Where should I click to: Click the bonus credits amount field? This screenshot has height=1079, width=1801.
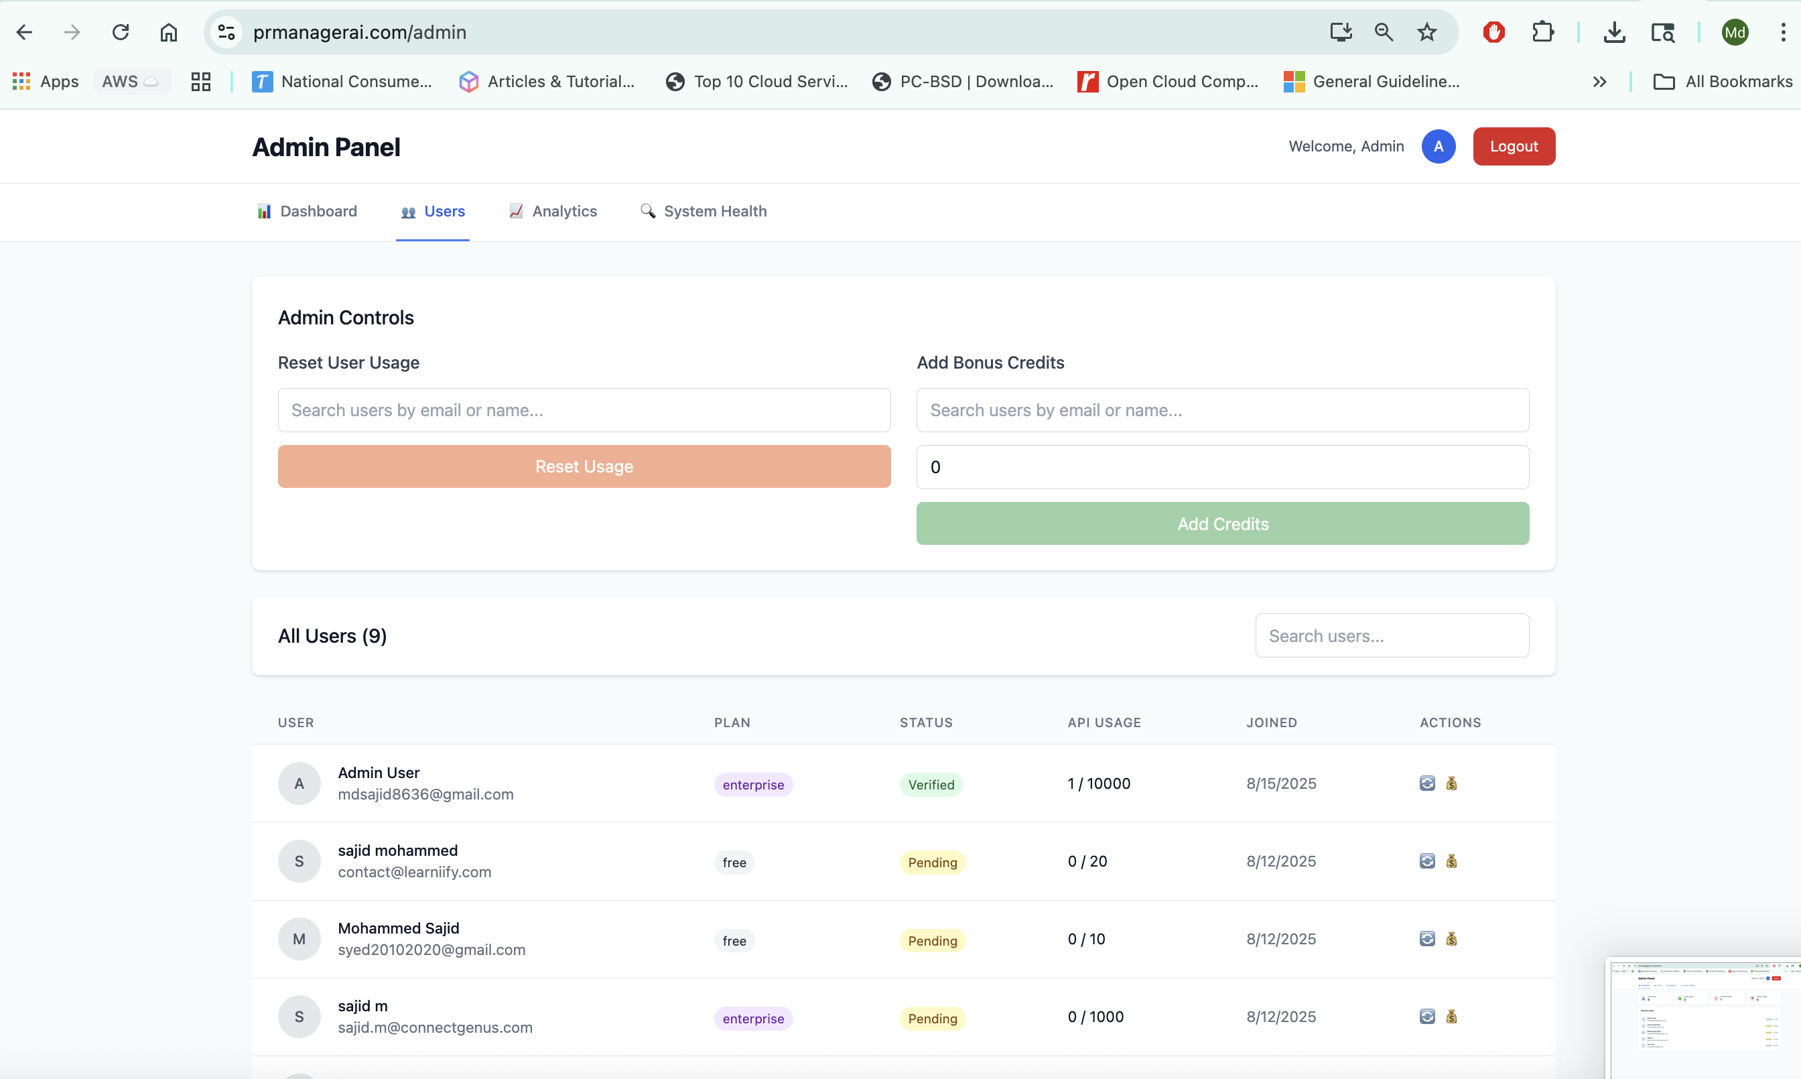point(1223,467)
